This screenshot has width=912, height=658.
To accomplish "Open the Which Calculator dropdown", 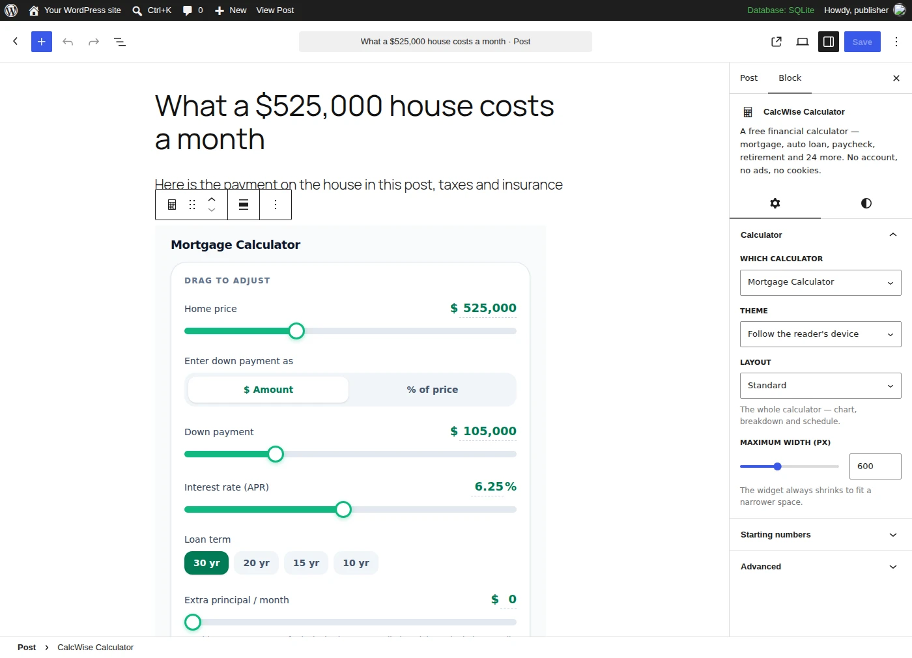I will point(821,283).
